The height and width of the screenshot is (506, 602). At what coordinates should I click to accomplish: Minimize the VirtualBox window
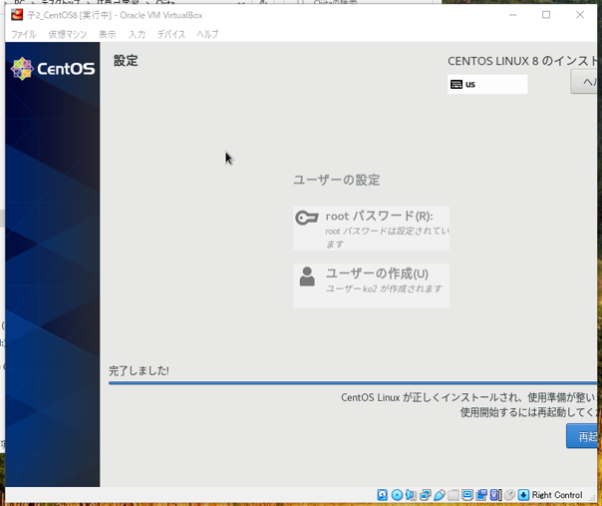coord(512,15)
